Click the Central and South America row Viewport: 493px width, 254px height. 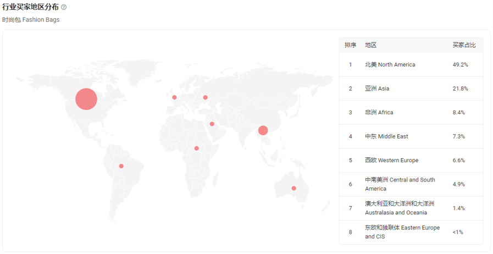[x=411, y=184]
